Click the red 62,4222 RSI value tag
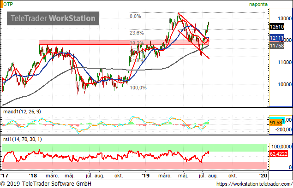Screen dimensions: 293x188 pos(278,154)
